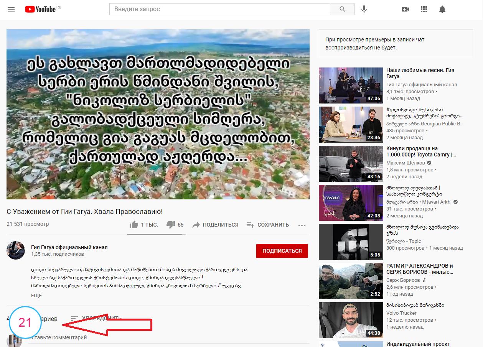Open title Наши любимые песни. Гия Гагуа
483x347 pixels.
(420, 73)
